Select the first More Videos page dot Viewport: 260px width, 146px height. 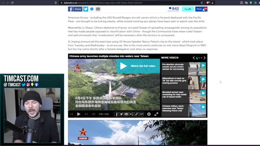(x=197, y=58)
